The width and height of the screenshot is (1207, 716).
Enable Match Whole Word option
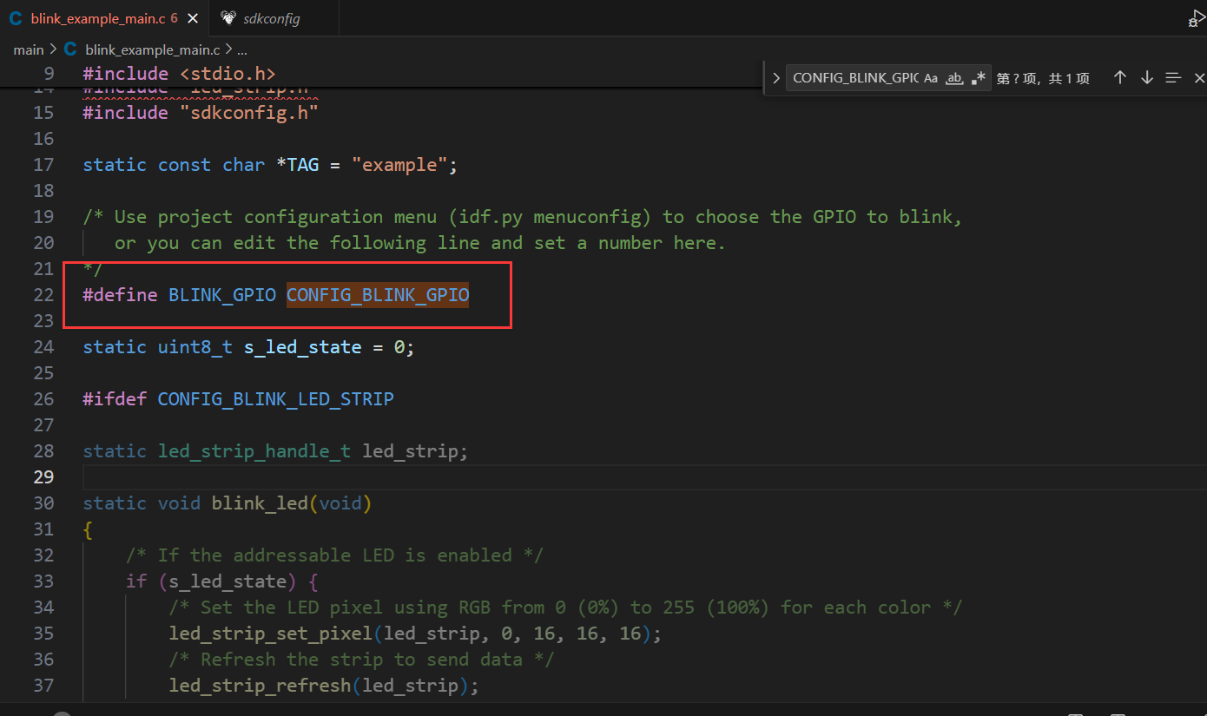(954, 78)
